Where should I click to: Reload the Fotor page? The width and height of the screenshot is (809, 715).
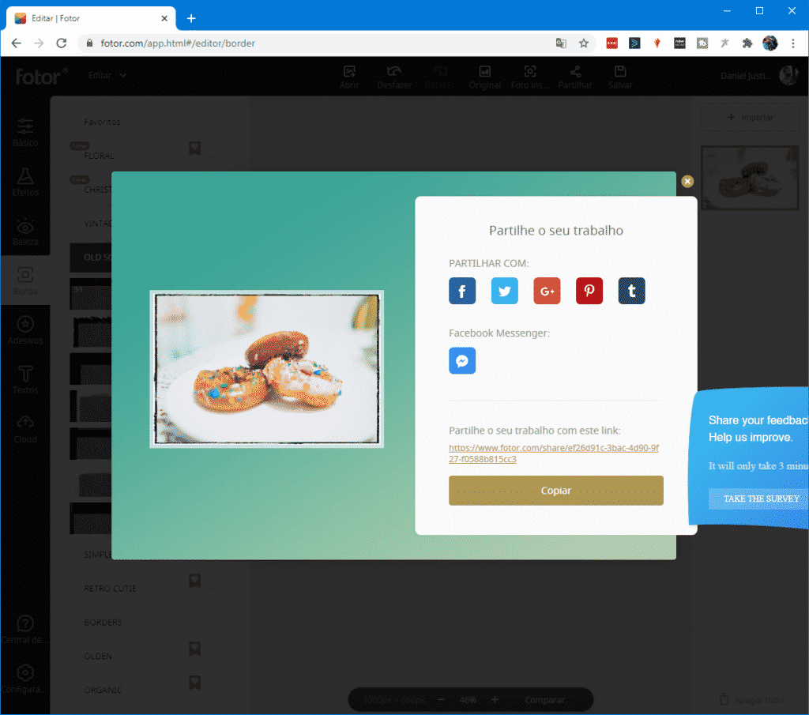click(x=62, y=43)
